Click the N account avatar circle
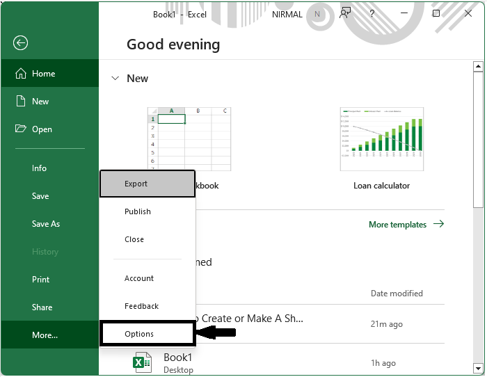This screenshot has width=487, height=377. [x=317, y=14]
